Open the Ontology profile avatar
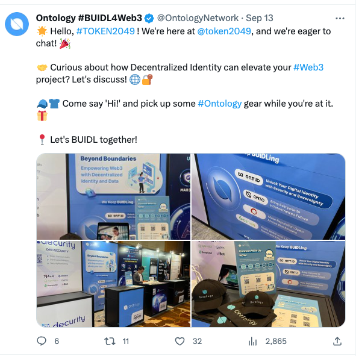 (x=17, y=24)
